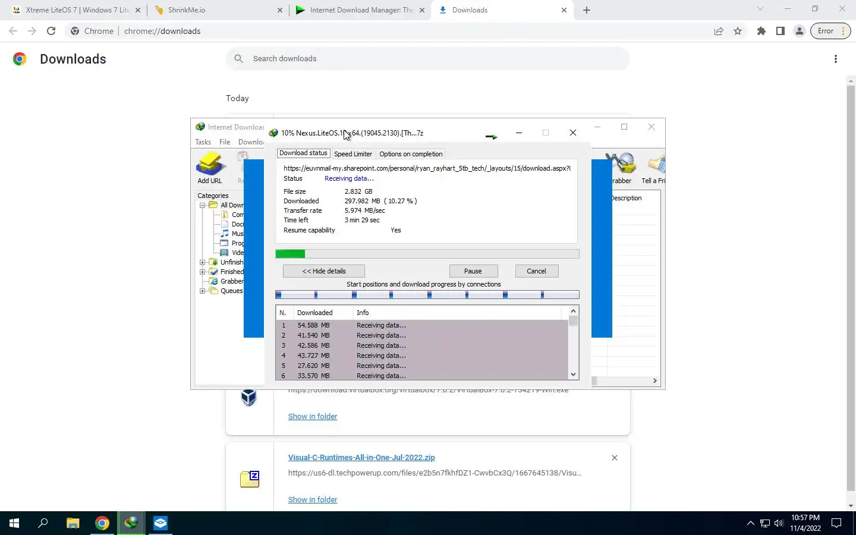856x535 pixels.
Task: Cancel the current download
Action: (x=536, y=271)
